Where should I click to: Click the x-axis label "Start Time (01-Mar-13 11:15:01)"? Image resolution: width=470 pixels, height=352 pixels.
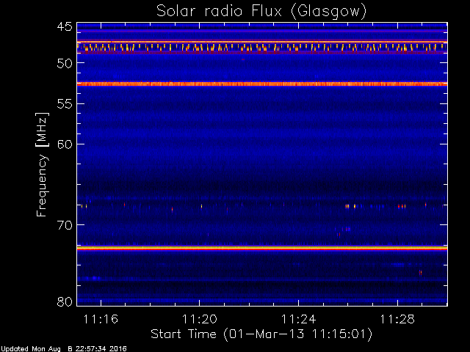[x=261, y=334]
